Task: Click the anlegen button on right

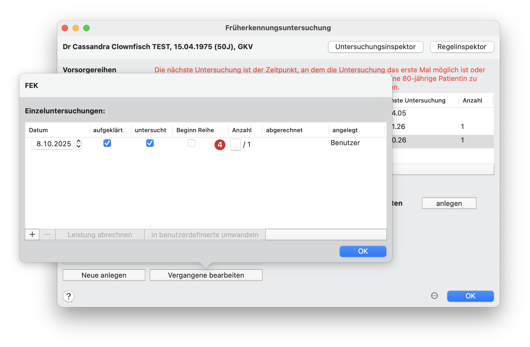Action: point(449,203)
